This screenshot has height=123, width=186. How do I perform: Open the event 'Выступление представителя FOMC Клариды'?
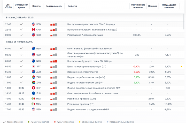click(91, 24)
